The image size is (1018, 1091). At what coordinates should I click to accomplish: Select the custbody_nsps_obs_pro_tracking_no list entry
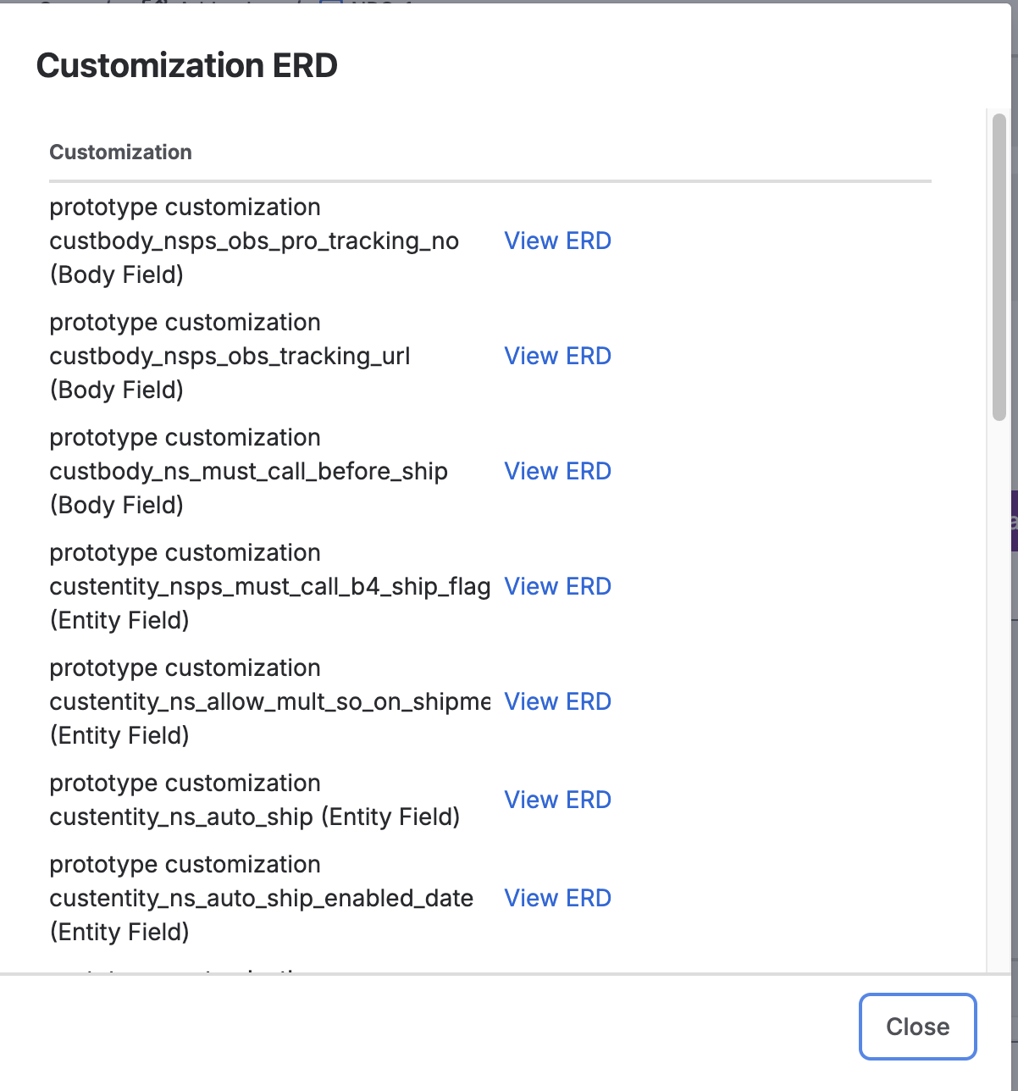click(x=254, y=241)
